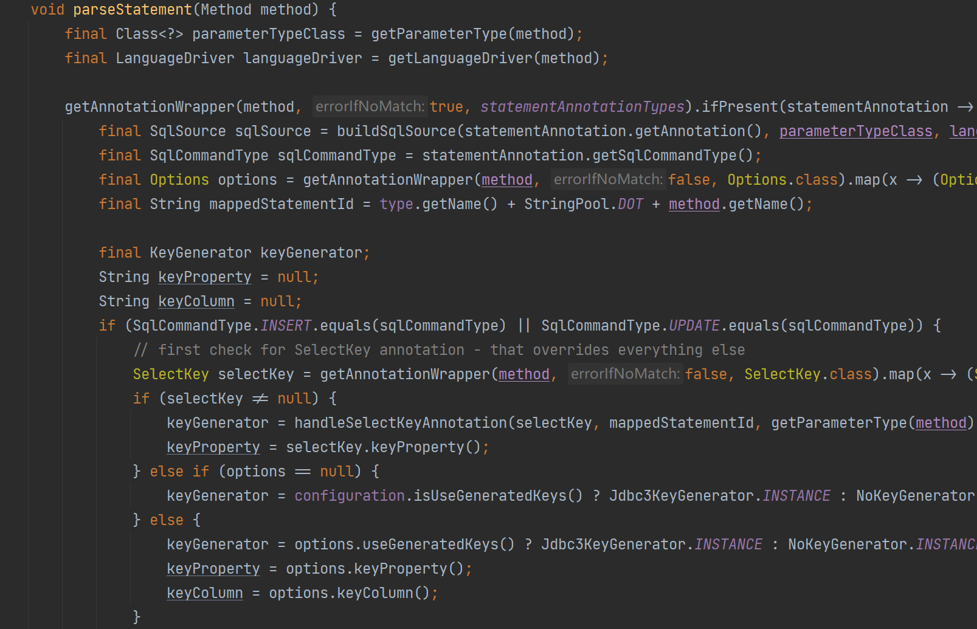This screenshot has width=977, height=629.
Task: Click the SelectKey annotation comment line
Action: pyautogui.click(x=439, y=350)
